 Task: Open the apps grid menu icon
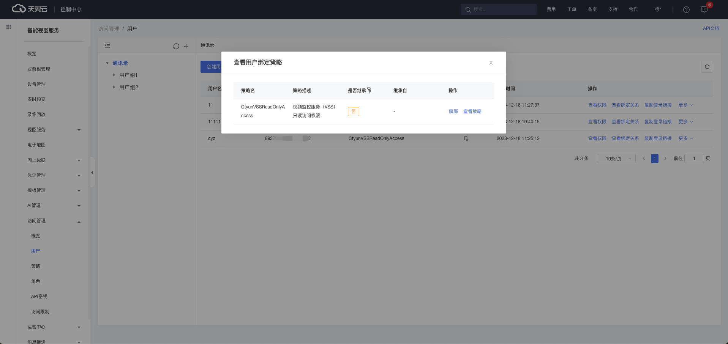pos(9,27)
